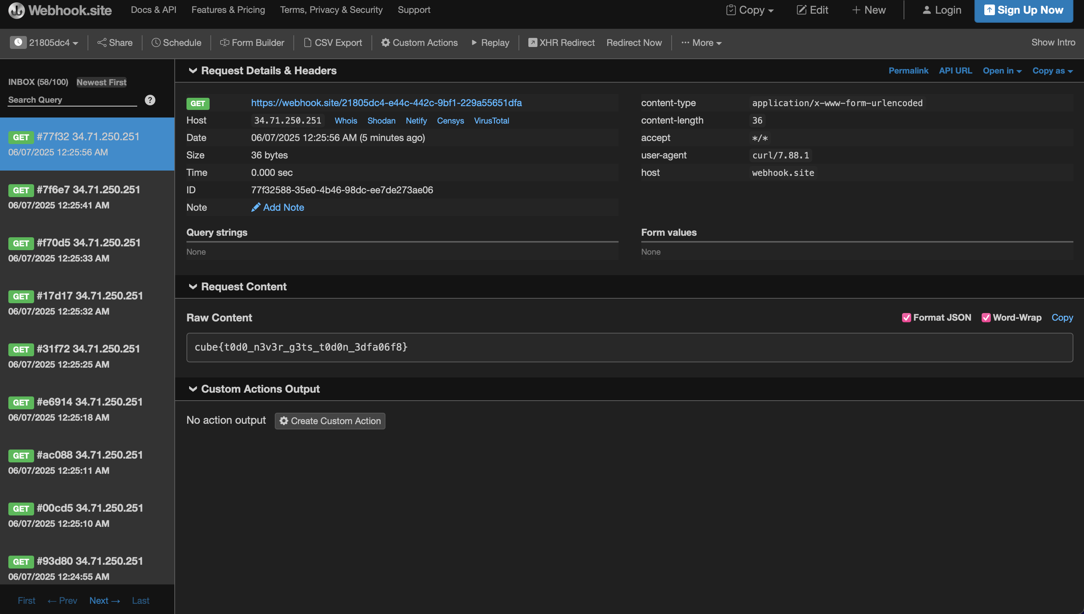
Task: Click CSV Export in the toolbar
Action: (x=333, y=42)
